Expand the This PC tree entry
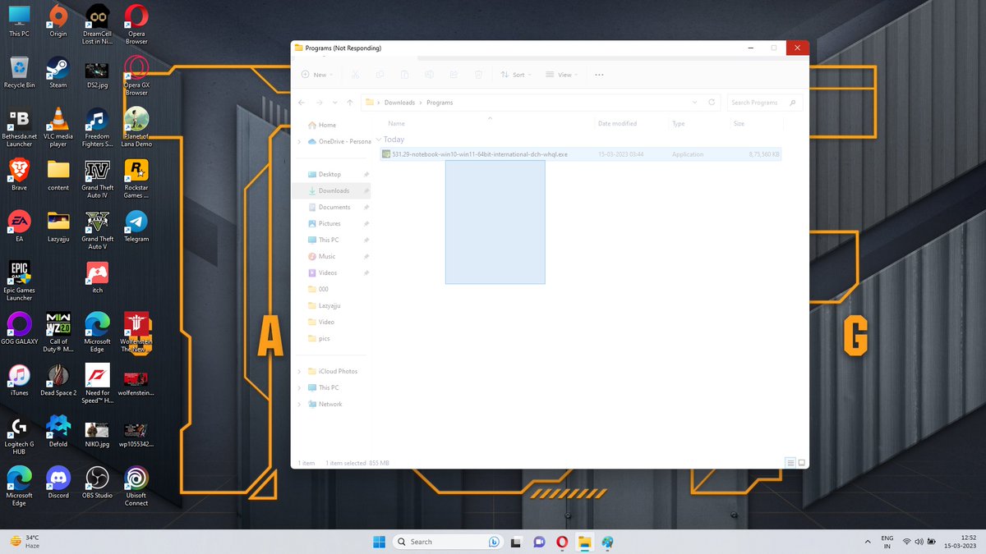986x554 pixels. coord(299,387)
